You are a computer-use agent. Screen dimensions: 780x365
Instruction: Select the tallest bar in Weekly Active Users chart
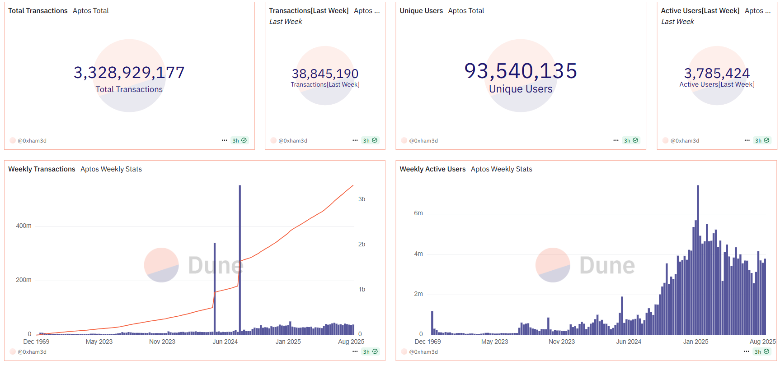(698, 260)
